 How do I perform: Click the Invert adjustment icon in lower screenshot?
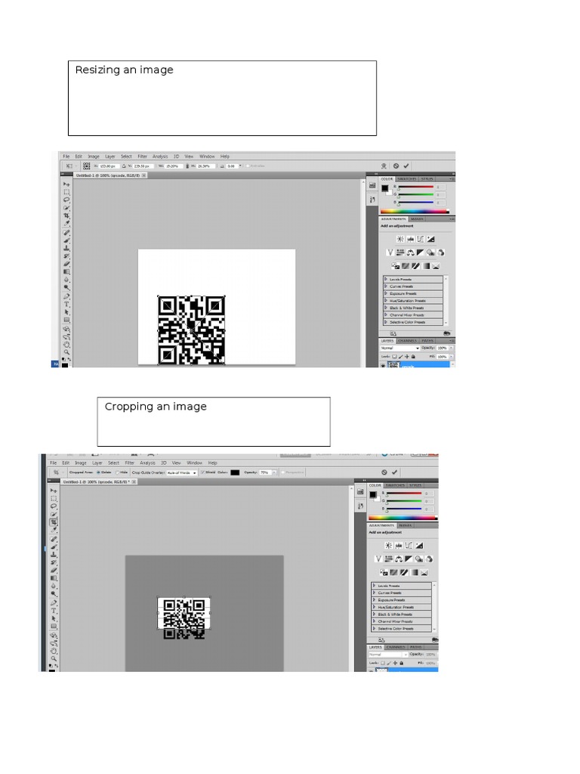384,573
